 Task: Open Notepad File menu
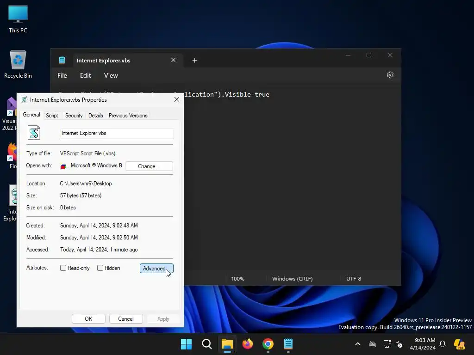pyautogui.click(x=62, y=75)
